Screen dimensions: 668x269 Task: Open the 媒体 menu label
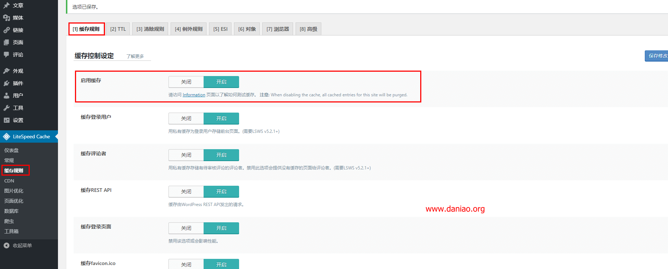18,18
